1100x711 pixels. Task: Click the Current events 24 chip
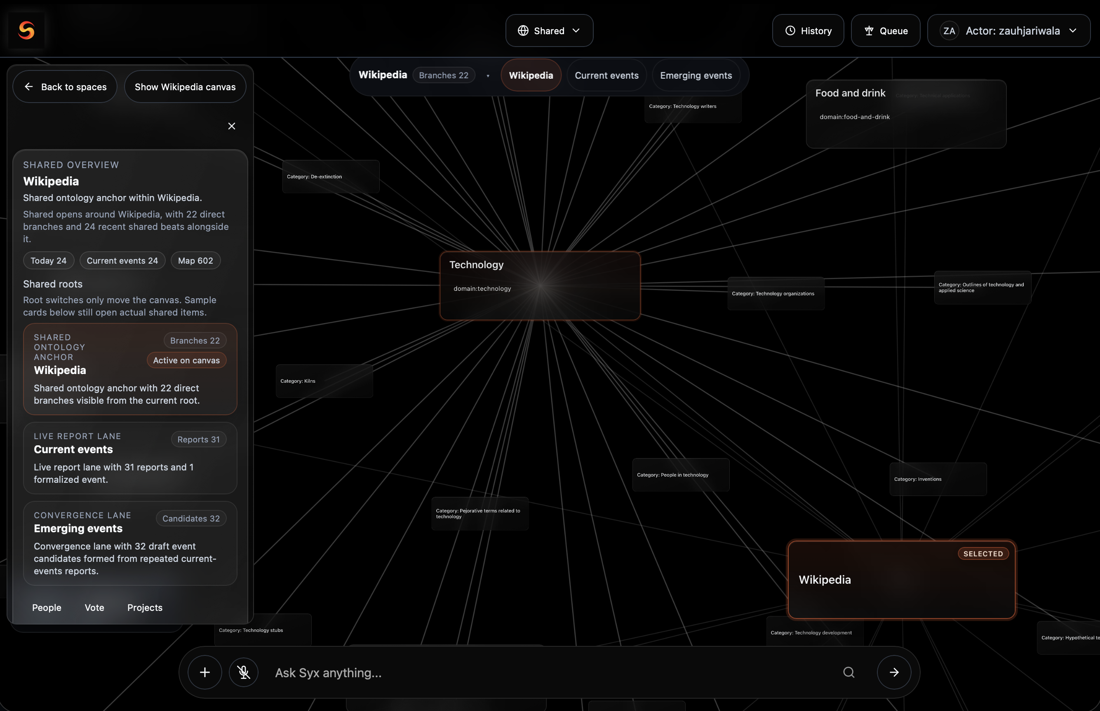tap(122, 260)
